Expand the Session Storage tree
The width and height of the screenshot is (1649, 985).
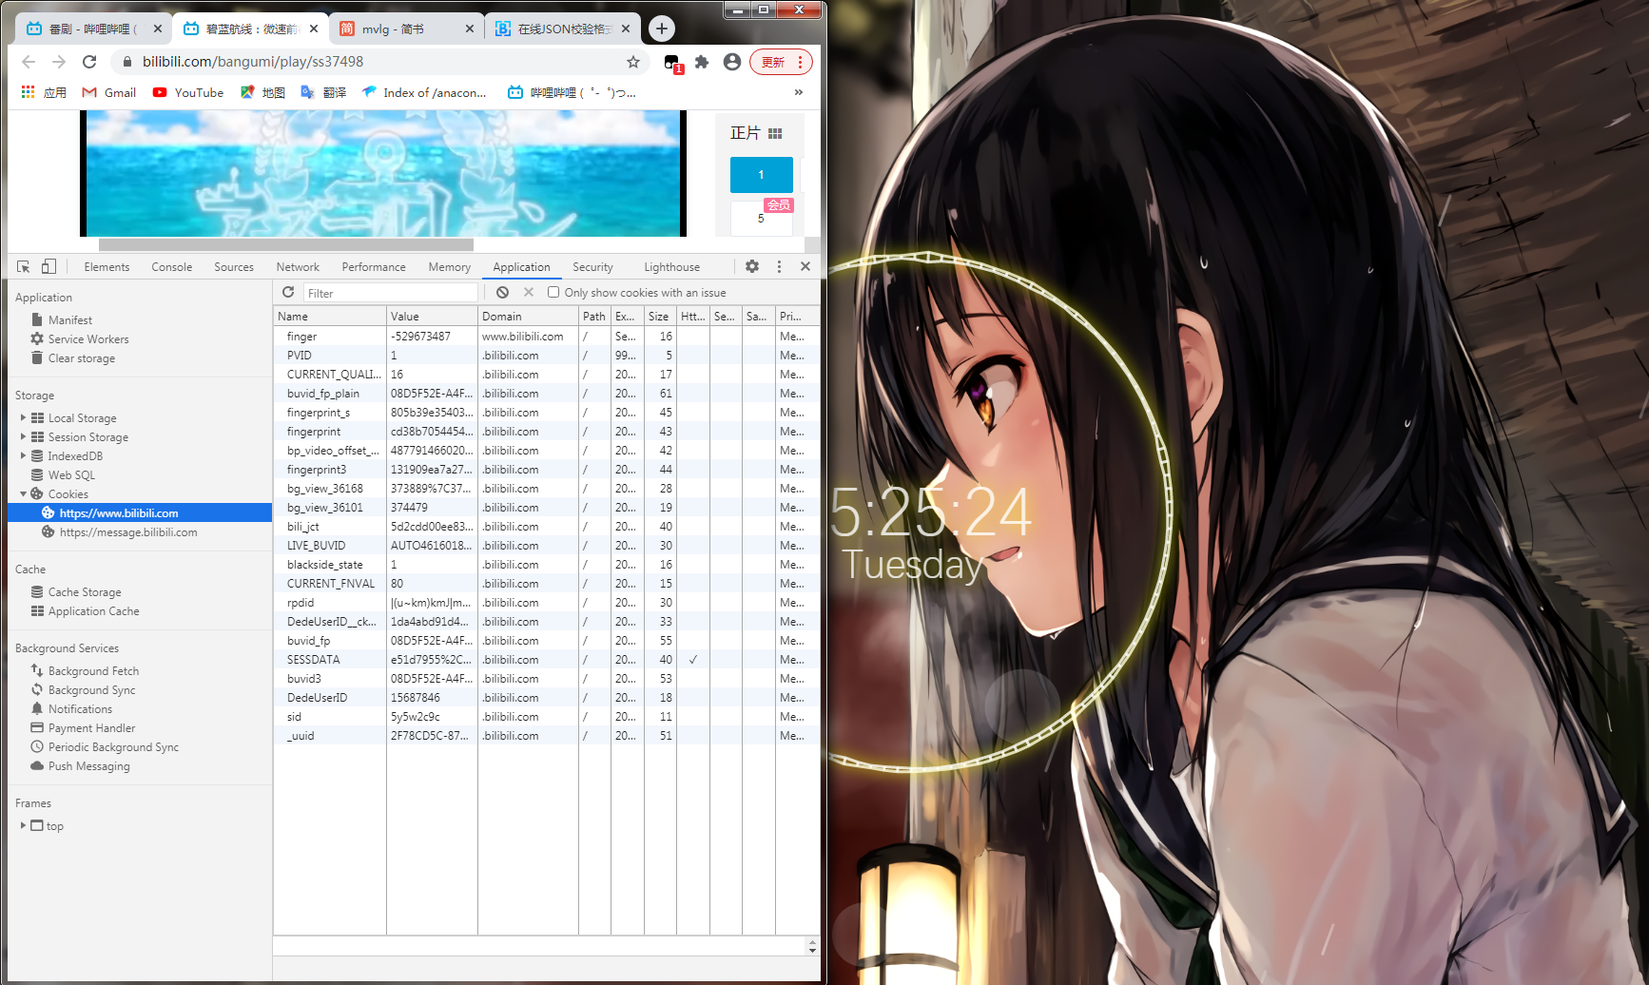click(23, 437)
